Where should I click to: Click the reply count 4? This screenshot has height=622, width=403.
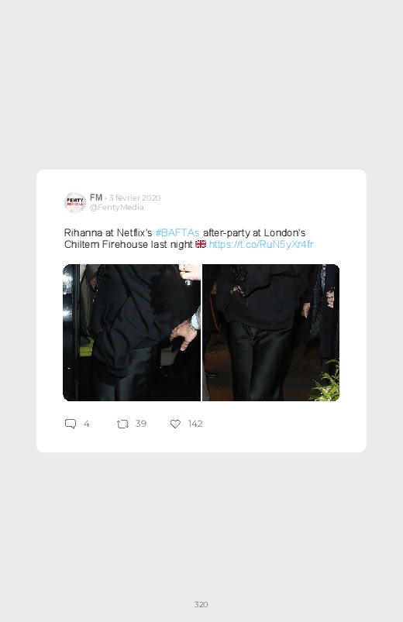(x=87, y=424)
